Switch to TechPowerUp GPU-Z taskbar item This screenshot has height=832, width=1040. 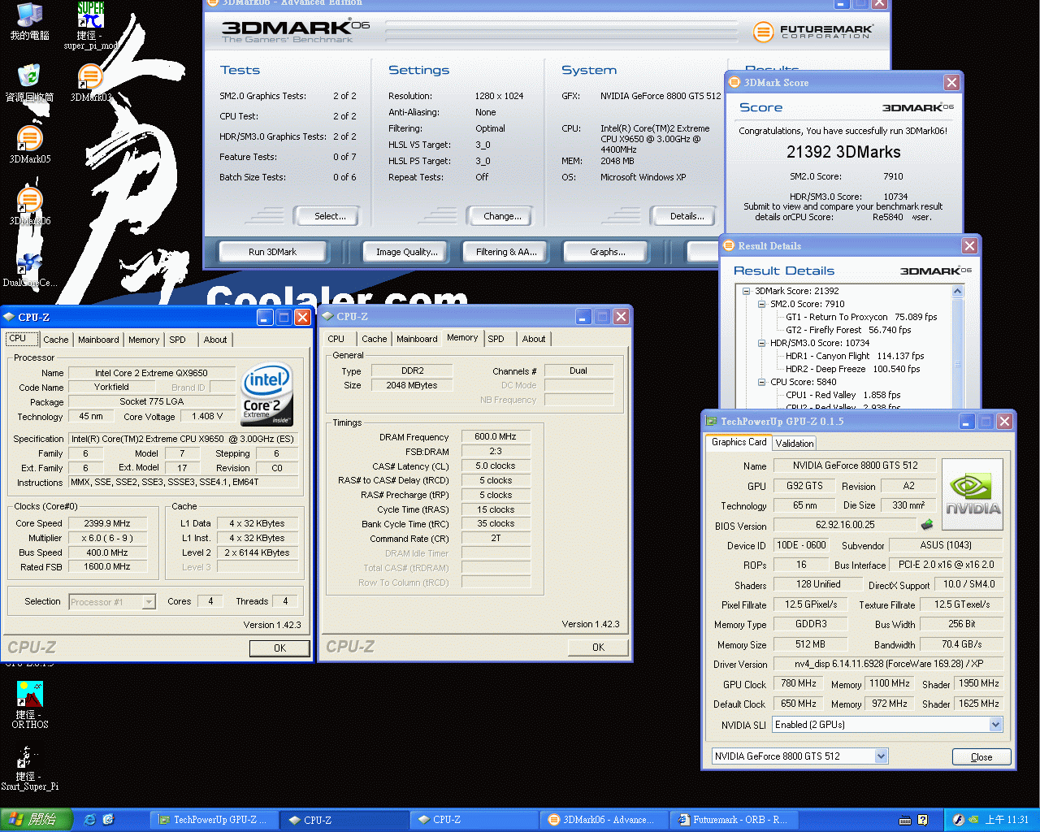click(214, 820)
